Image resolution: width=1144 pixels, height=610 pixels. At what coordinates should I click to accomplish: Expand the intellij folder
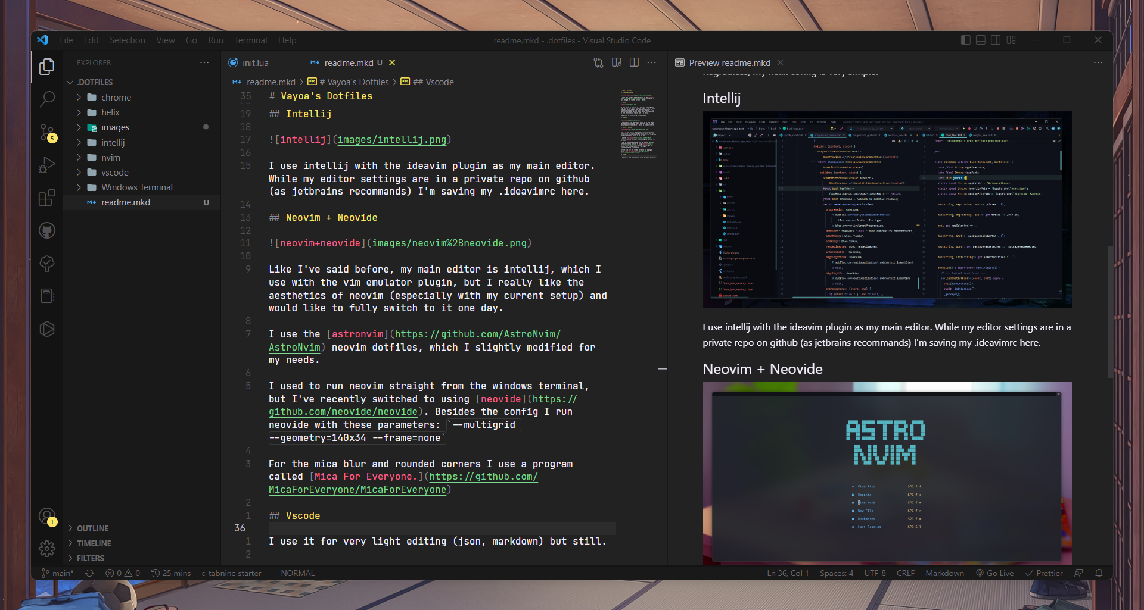(x=142, y=142)
